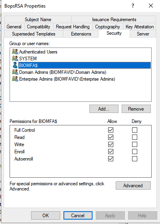160x224 pixels.
Task: Uncheck Allow for Autoenroll
Action: click(111, 159)
